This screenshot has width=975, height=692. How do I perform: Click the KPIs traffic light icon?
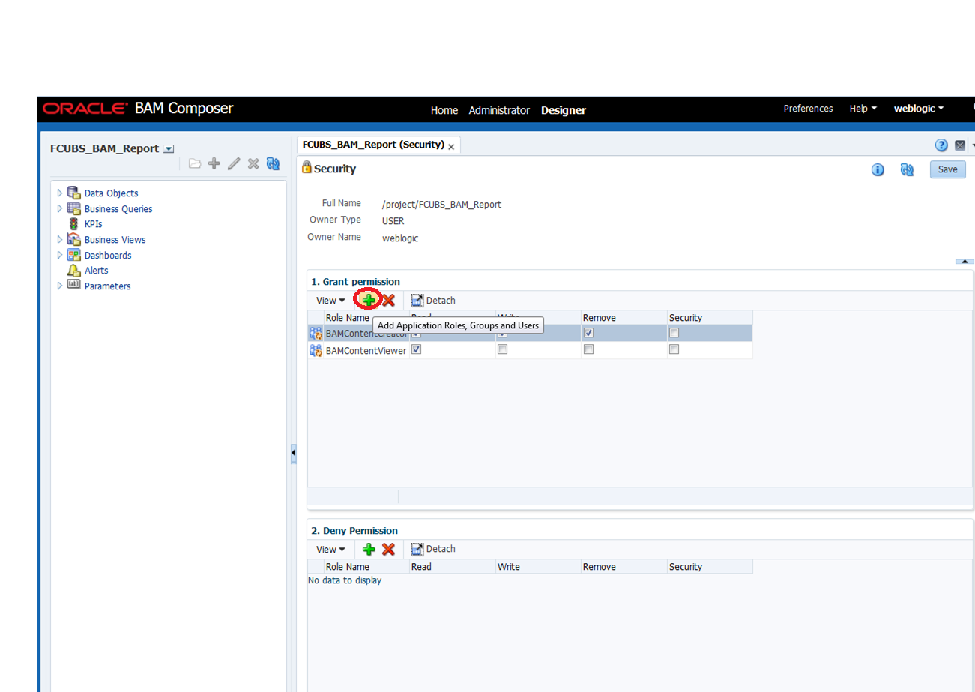[73, 224]
